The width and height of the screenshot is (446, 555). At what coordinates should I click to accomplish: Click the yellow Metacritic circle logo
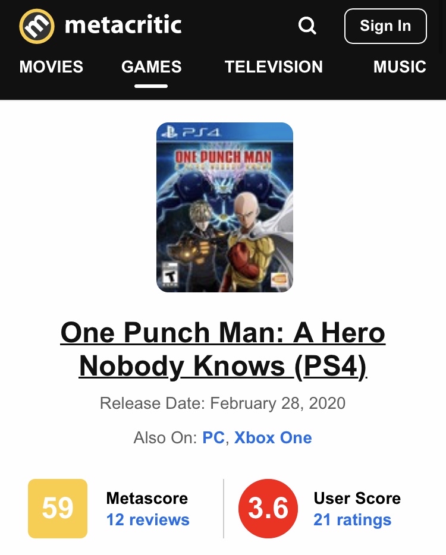(x=37, y=26)
